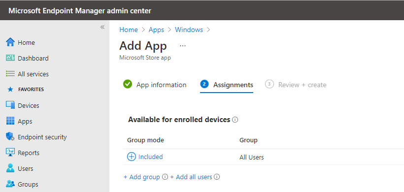Screen dimensions: 404x192
Task: Open the ellipsis menu beside Add App
Action: coord(183,46)
